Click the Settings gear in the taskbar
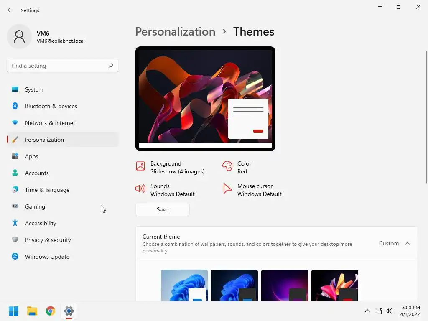 [x=69, y=311]
